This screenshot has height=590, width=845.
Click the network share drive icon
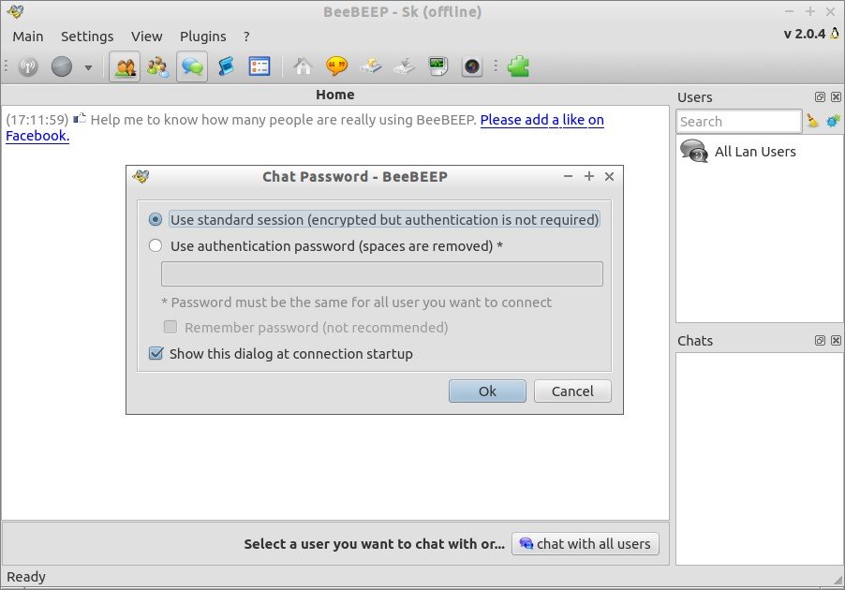(371, 66)
